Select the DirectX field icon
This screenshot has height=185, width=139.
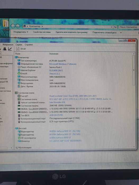coord(19,73)
